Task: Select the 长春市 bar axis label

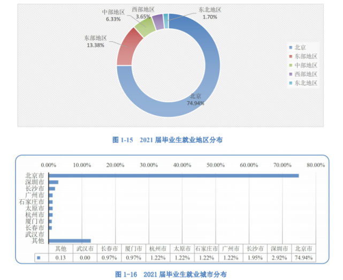Action: (35, 228)
